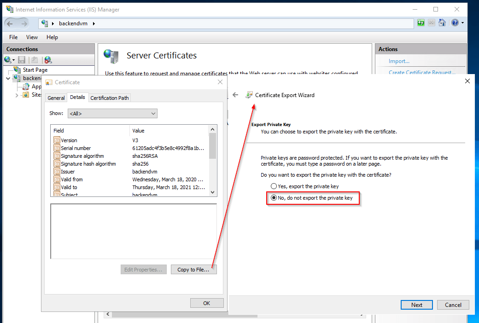Click the server icon in the address bar
This screenshot has width=479, height=323.
[x=45, y=23]
